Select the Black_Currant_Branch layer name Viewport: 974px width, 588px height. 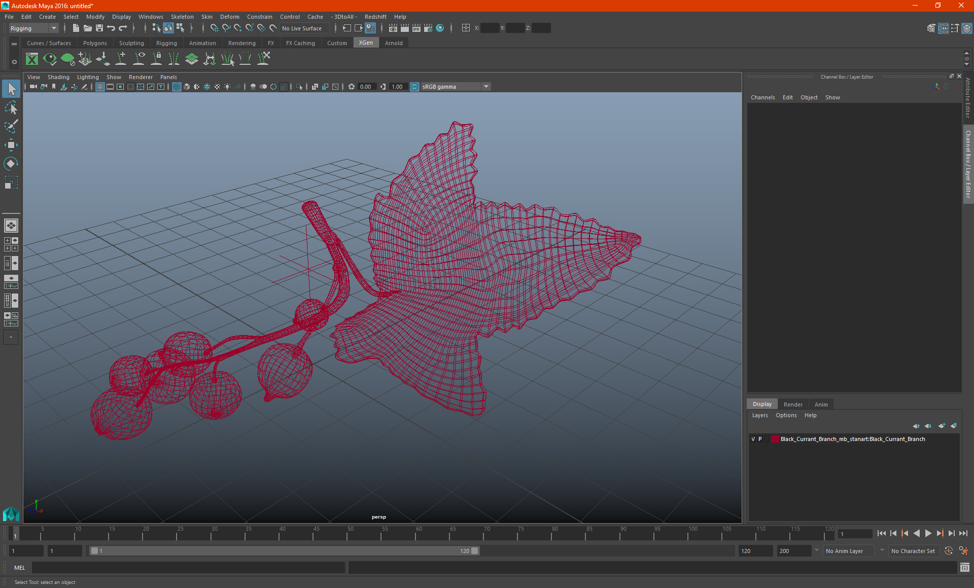[853, 439]
